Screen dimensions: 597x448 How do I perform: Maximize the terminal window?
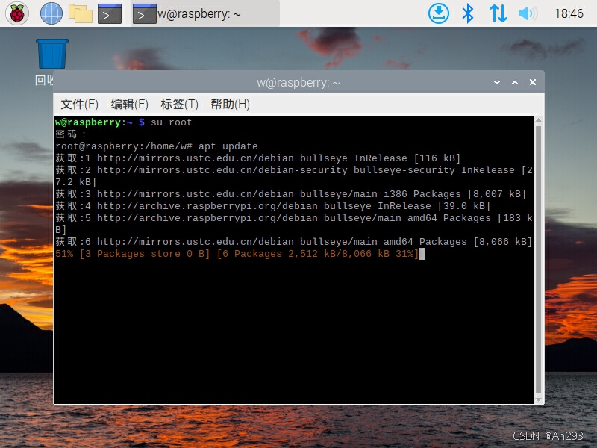[x=515, y=82]
